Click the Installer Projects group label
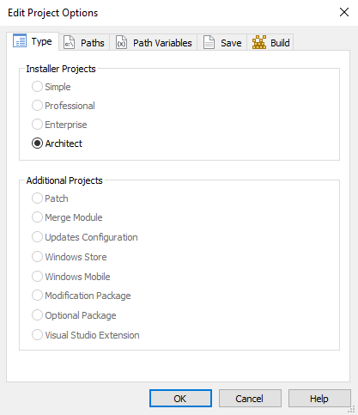The height and width of the screenshot is (415, 358). [61, 69]
